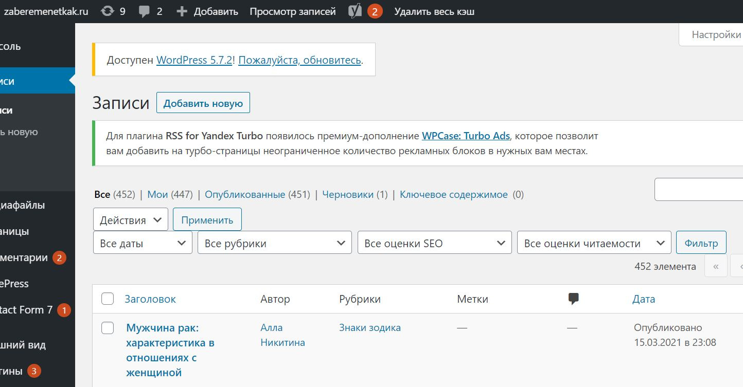743x387 pixels.
Task: Click the updates refresh icon in admin bar
Action: (107, 11)
